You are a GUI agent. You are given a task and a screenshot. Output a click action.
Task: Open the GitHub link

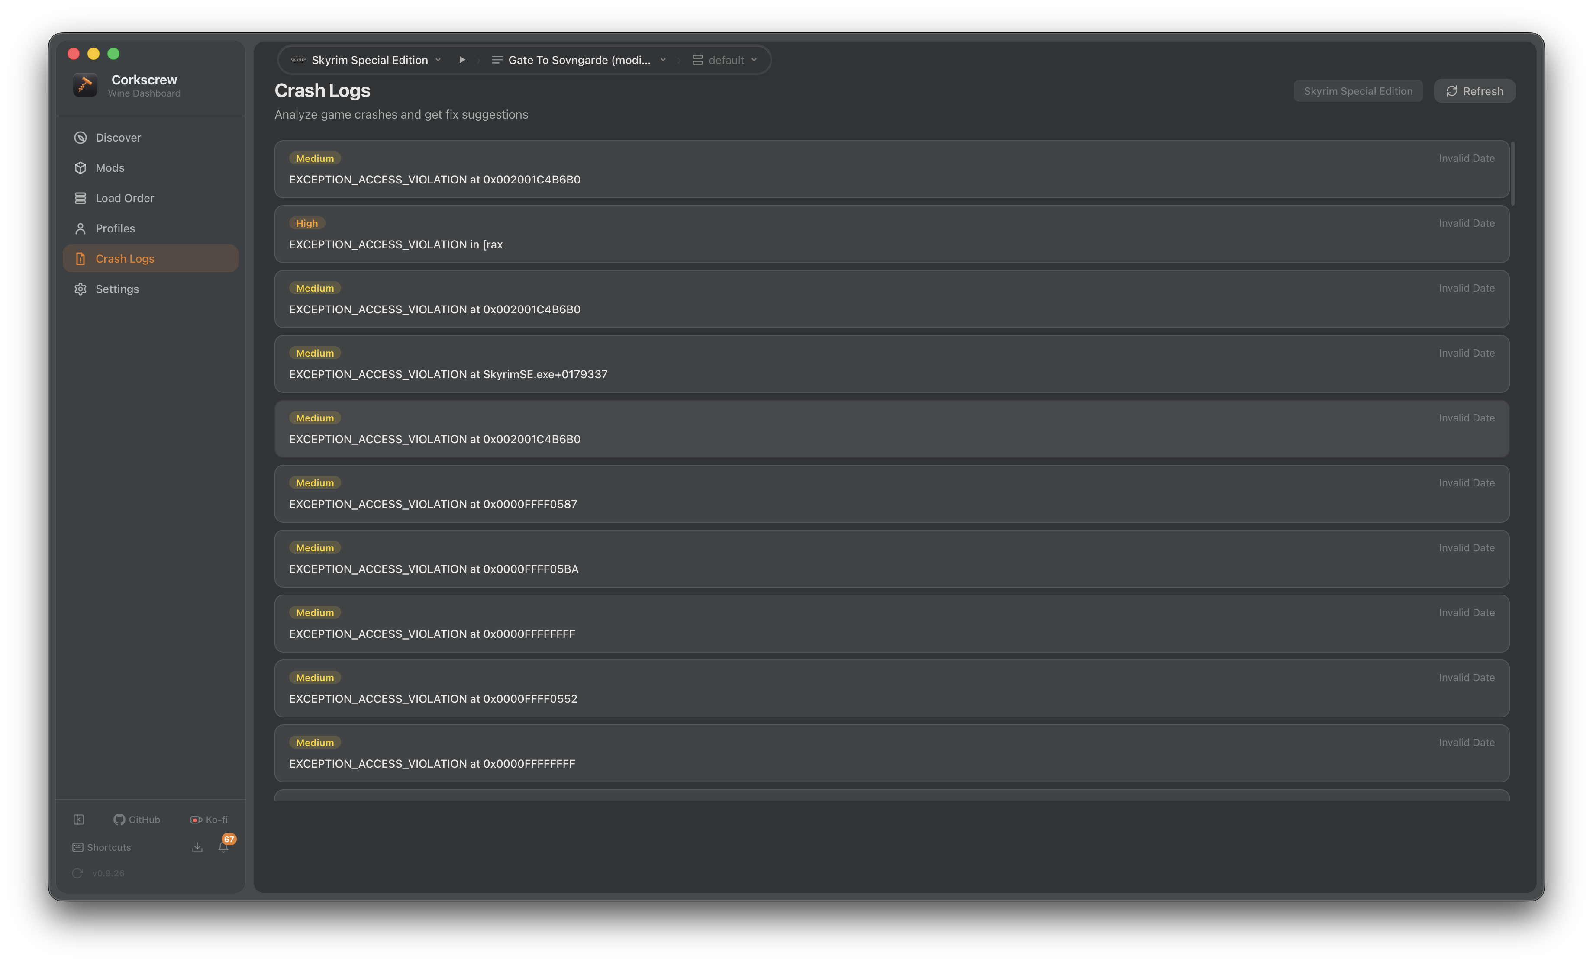[136, 819]
